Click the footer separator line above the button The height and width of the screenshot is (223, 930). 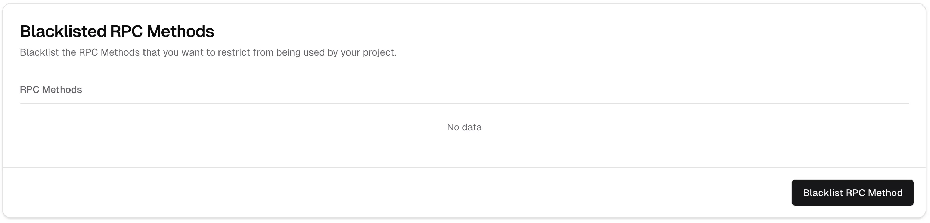point(464,167)
